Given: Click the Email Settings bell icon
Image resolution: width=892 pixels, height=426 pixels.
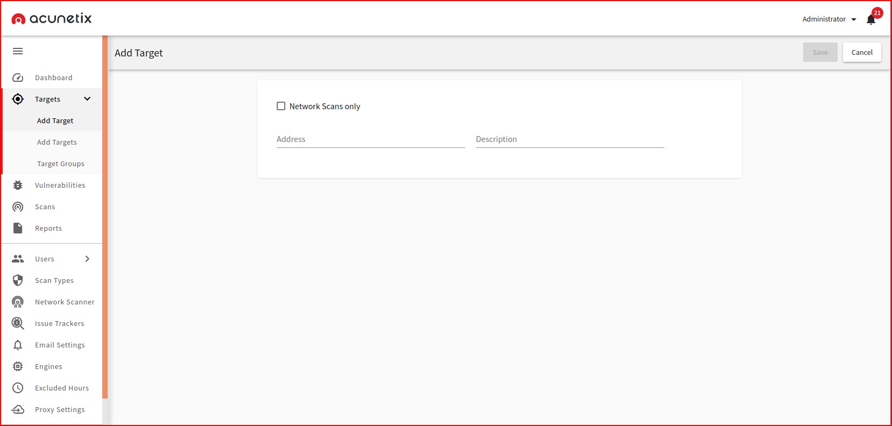Looking at the screenshot, I should 18,345.
